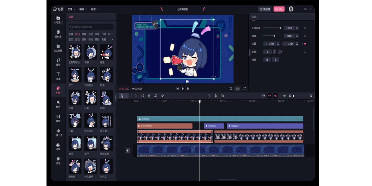Collapse the right properties panel arrow
This screenshot has width=372, height=186.
(x=250, y=52)
